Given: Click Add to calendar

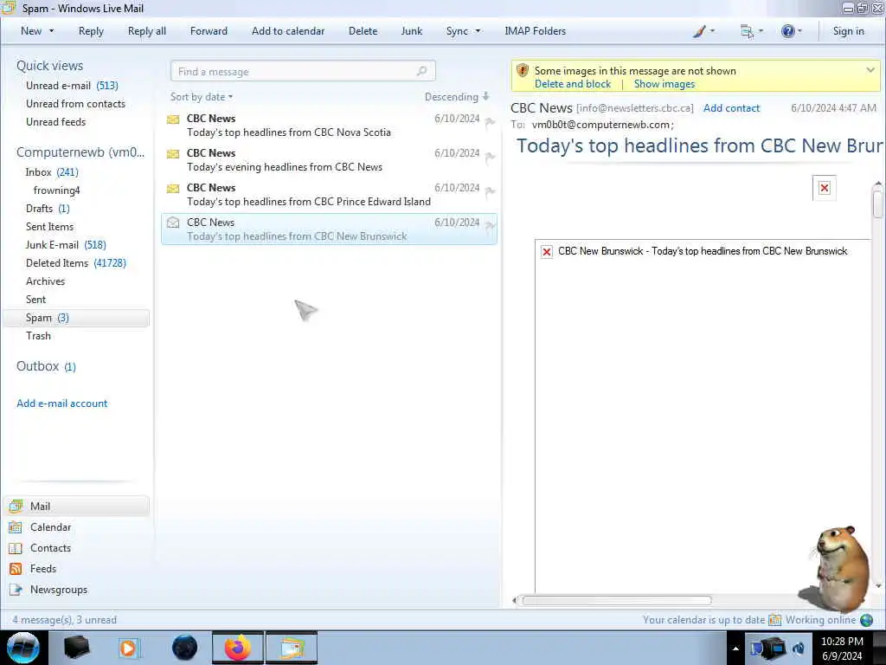Looking at the screenshot, I should [x=288, y=32].
